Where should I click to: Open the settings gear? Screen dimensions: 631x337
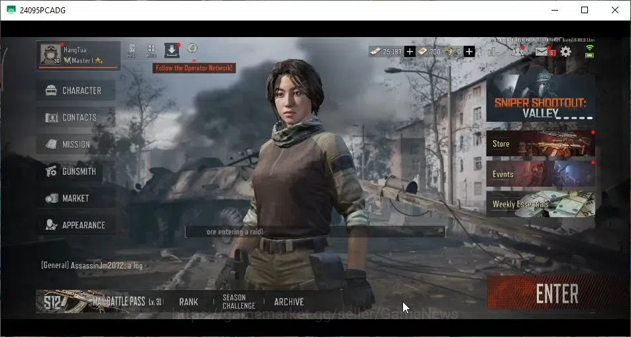[566, 52]
